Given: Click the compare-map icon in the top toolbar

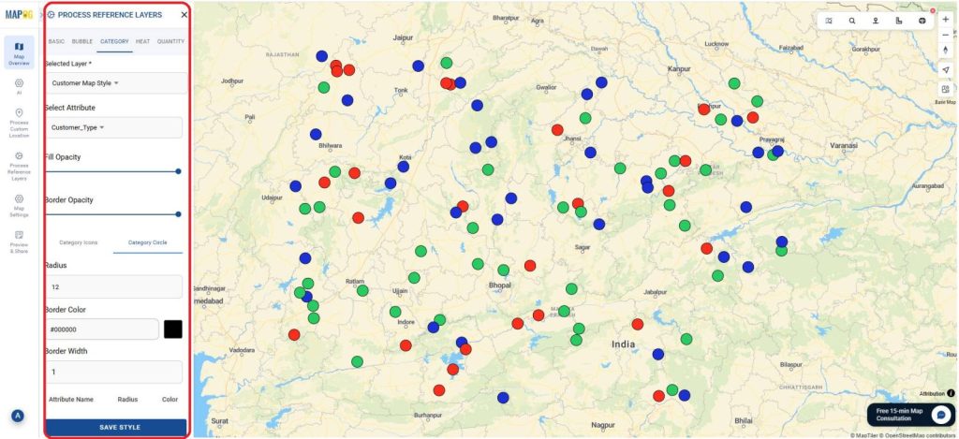Looking at the screenshot, I should pos(829,21).
